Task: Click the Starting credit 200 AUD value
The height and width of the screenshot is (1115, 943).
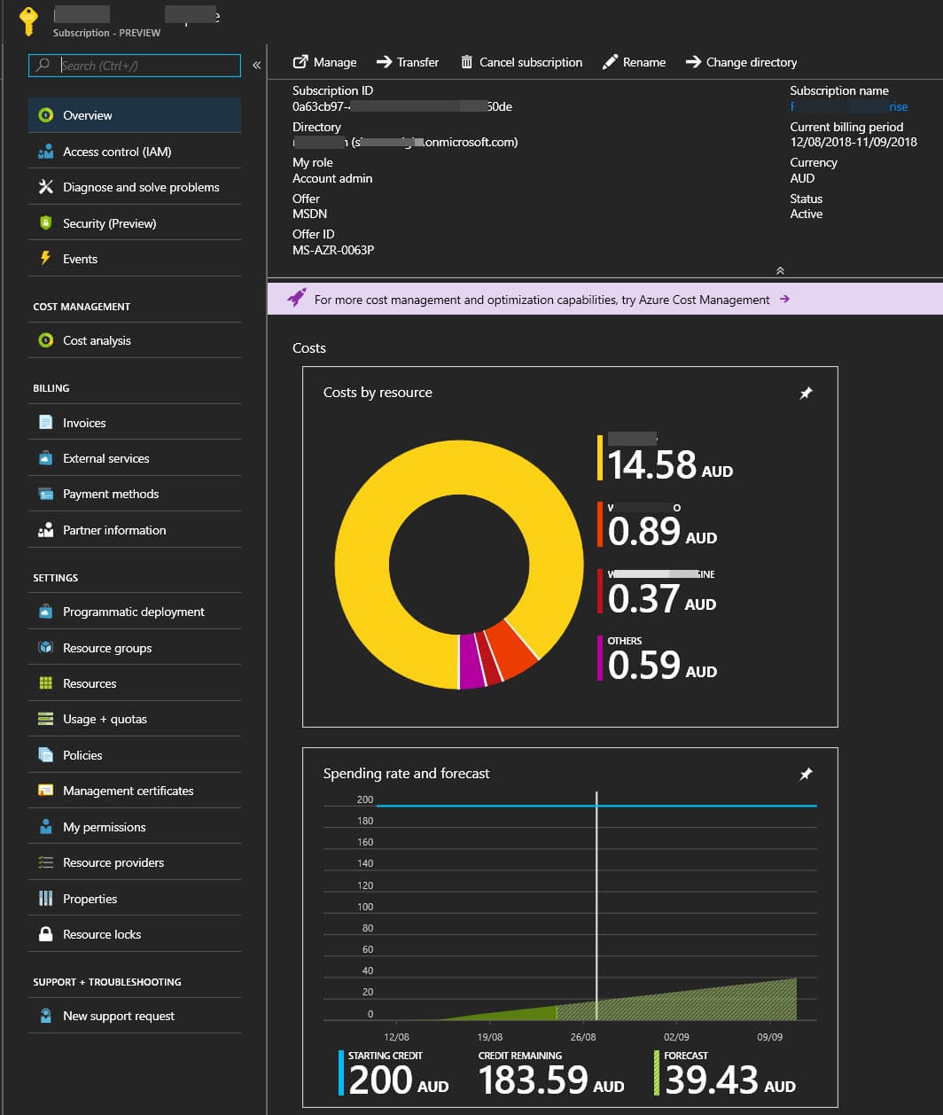Action: [x=395, y=1072]
